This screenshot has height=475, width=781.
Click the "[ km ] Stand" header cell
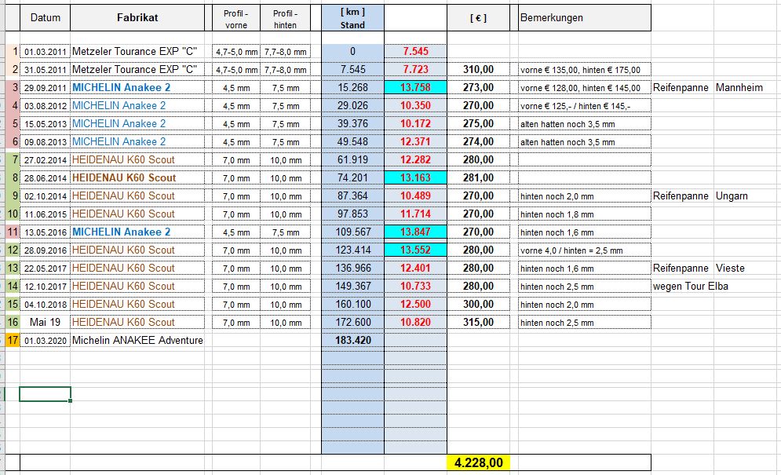[352, 18]
